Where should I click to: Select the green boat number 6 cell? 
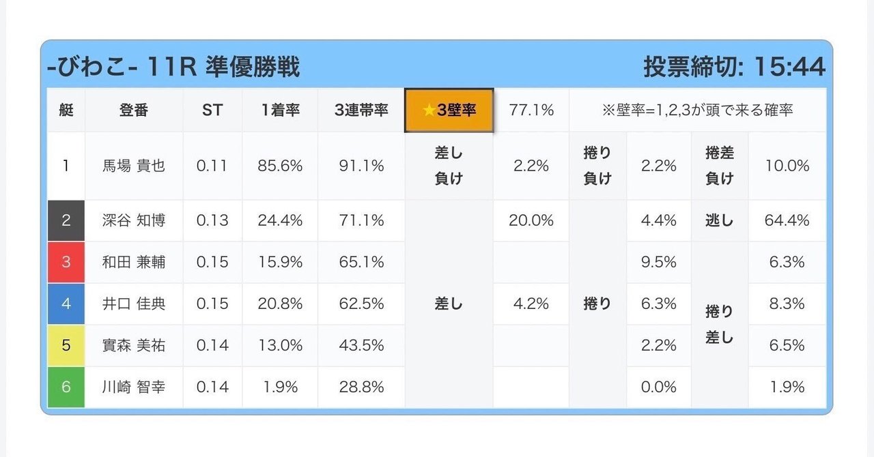(66, 387)
